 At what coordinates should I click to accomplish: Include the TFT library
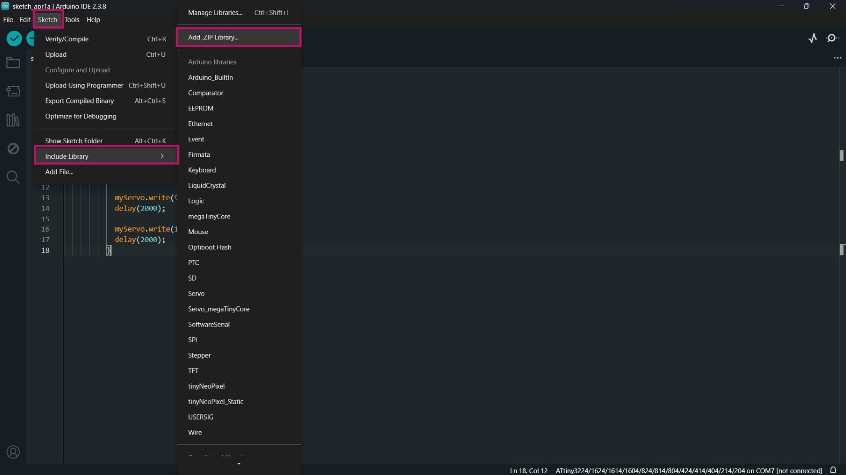pos(239,371)
